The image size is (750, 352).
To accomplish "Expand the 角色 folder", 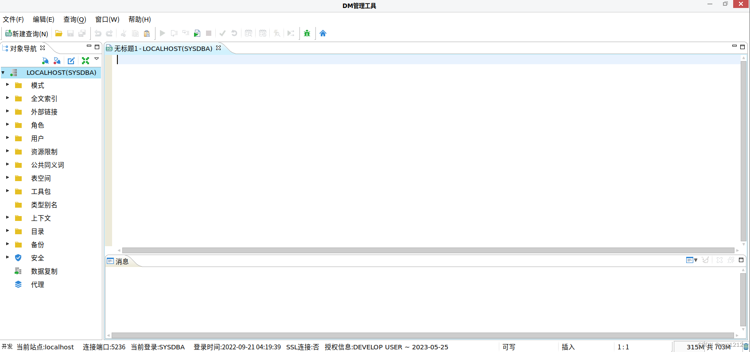I will 8,124.
